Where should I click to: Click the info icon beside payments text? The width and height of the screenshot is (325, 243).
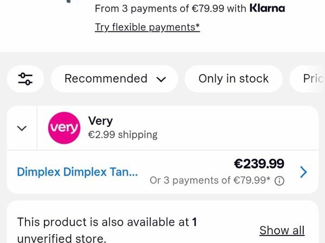(279, 181)
